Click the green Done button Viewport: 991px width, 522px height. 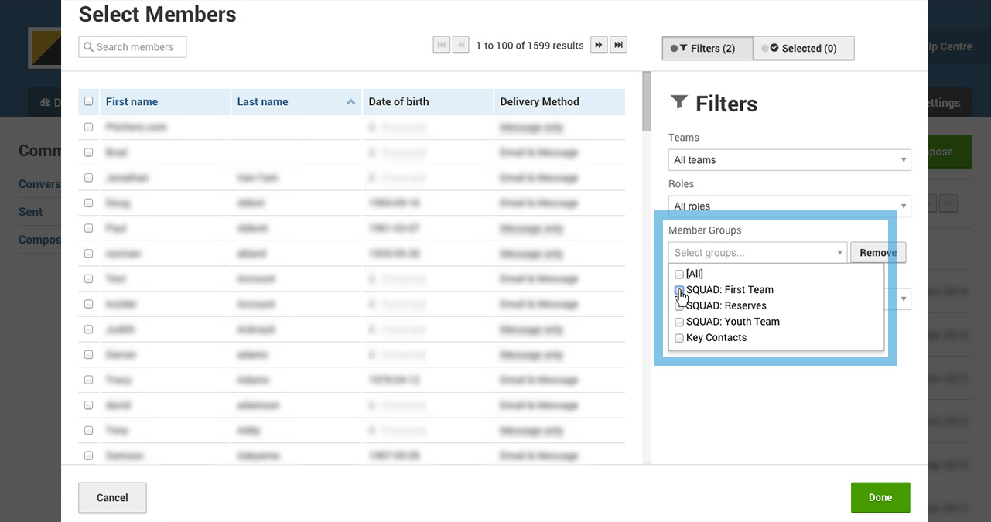880,497
